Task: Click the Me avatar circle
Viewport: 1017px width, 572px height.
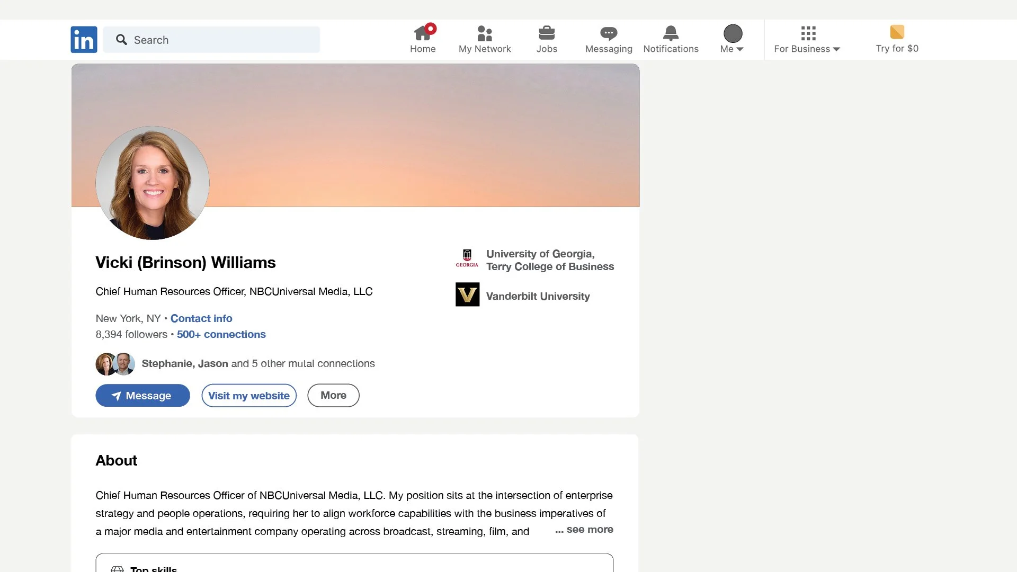Action: 733,33
